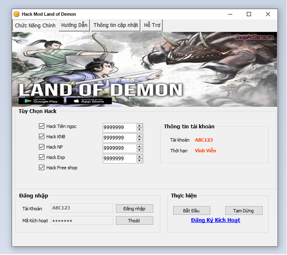Click the orange app icon in title bar
Screen dimensions: 287x255
coord(17,14)
